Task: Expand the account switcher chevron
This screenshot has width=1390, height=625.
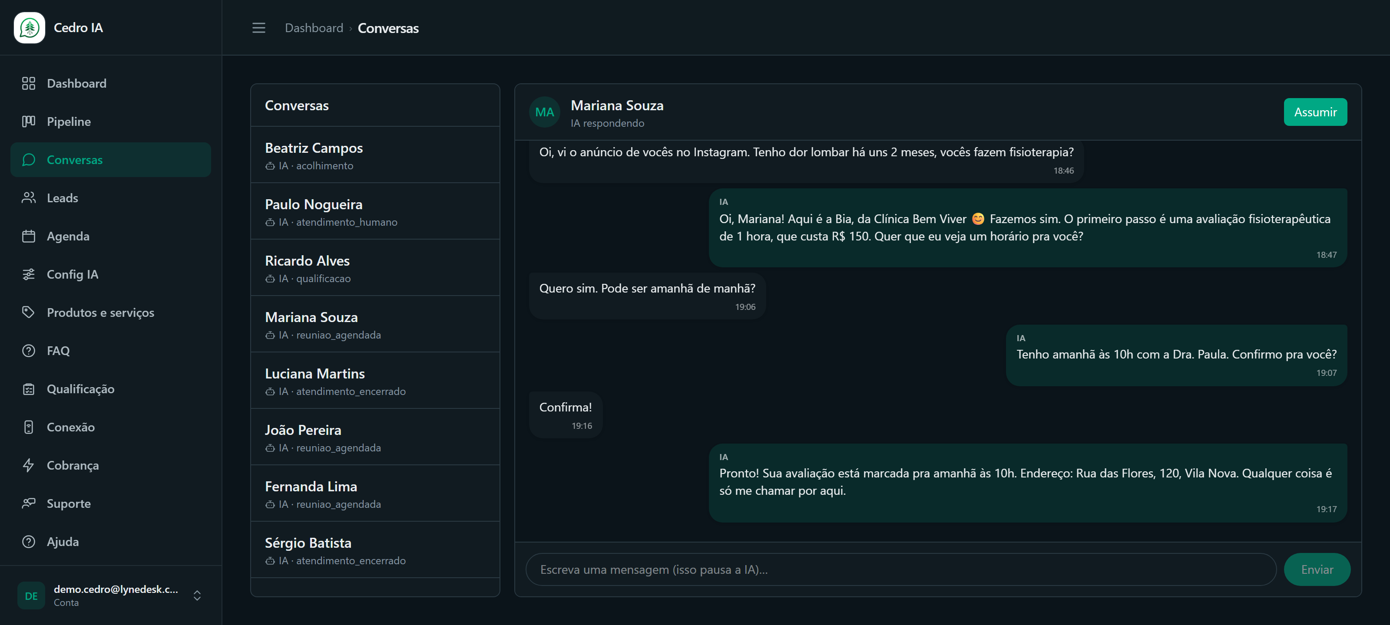Action: (x=197, y=595)
